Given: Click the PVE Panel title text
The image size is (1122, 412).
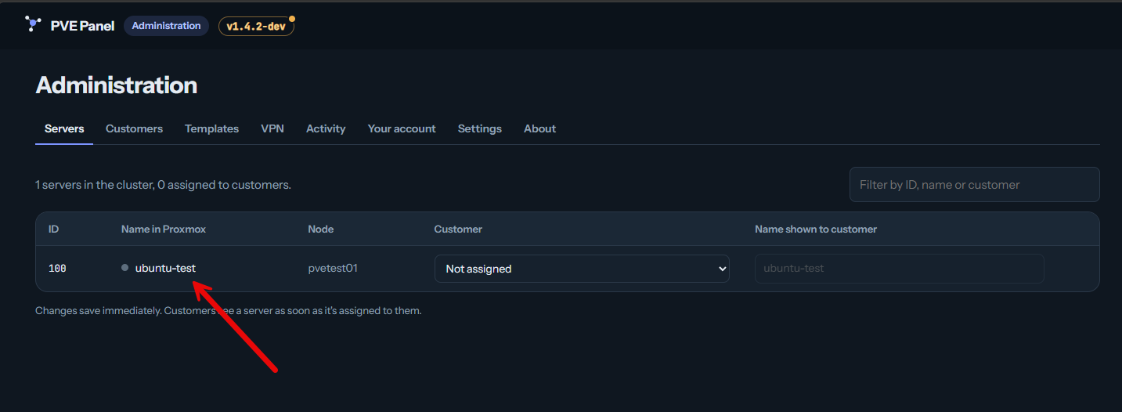Looking at the screenshot, I should coord(82,26).
